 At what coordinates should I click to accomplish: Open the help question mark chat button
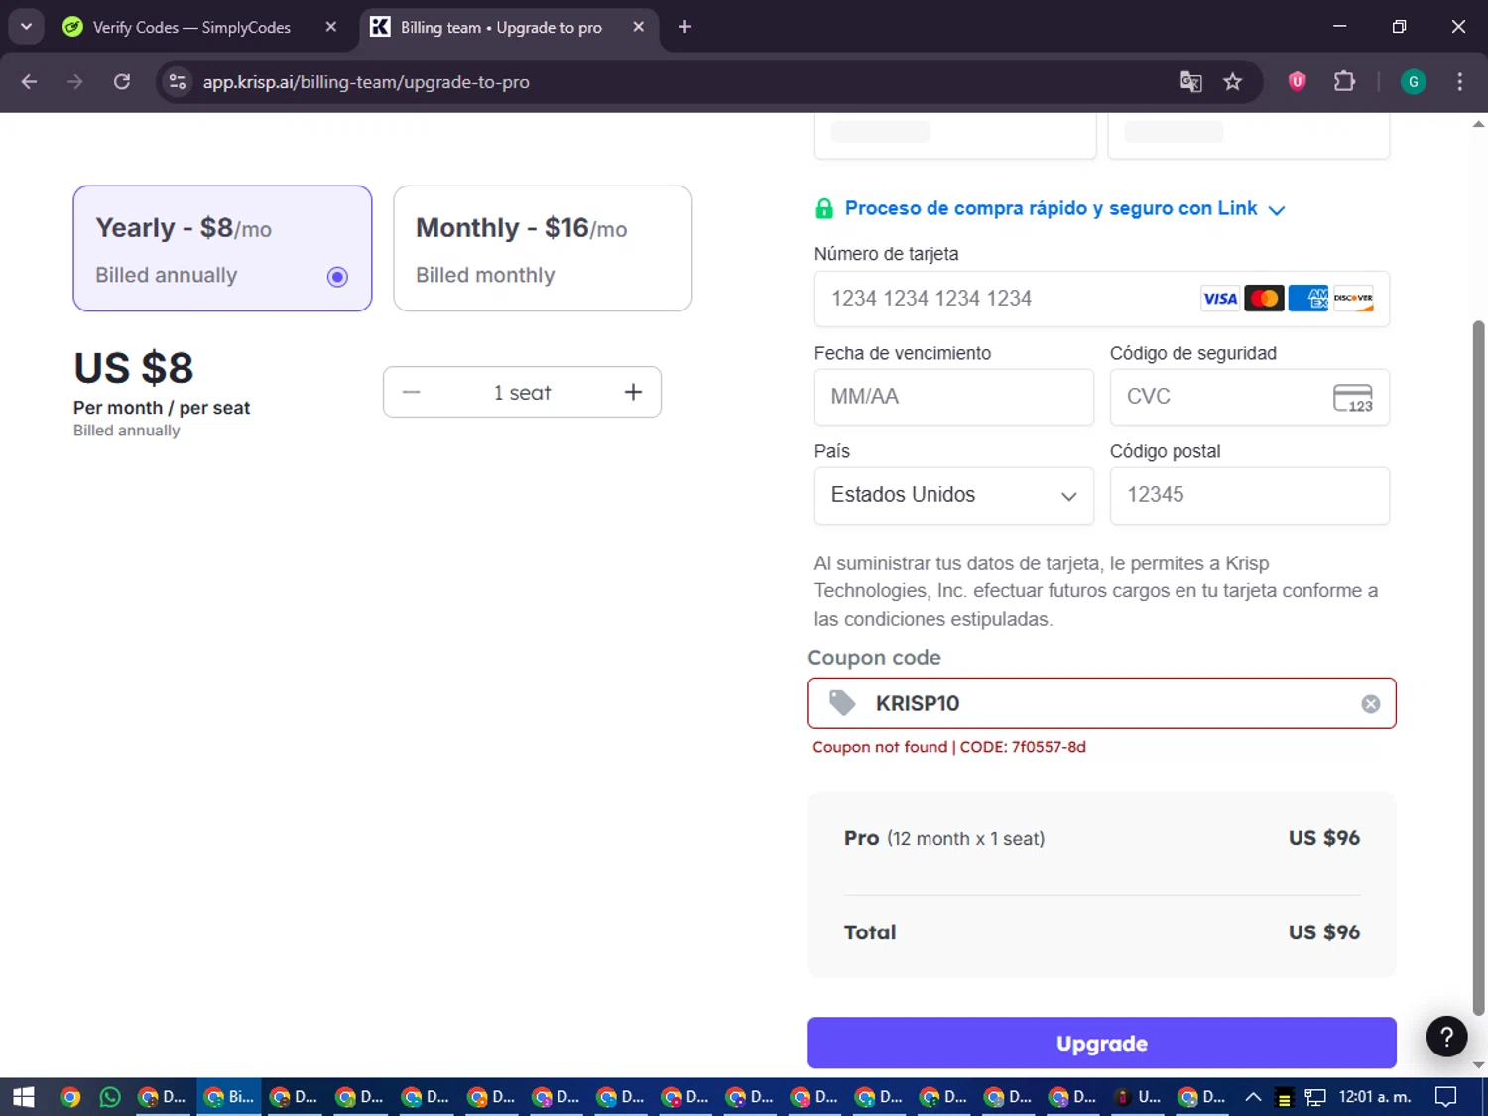(1446, 1037)
